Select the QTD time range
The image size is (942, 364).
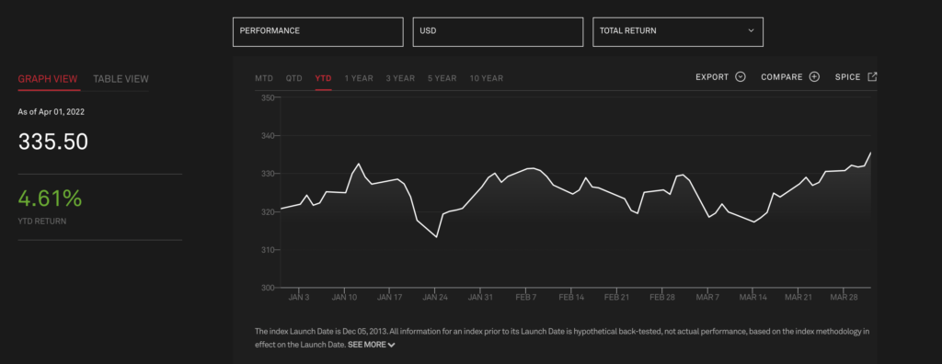[x=293, y=78]
